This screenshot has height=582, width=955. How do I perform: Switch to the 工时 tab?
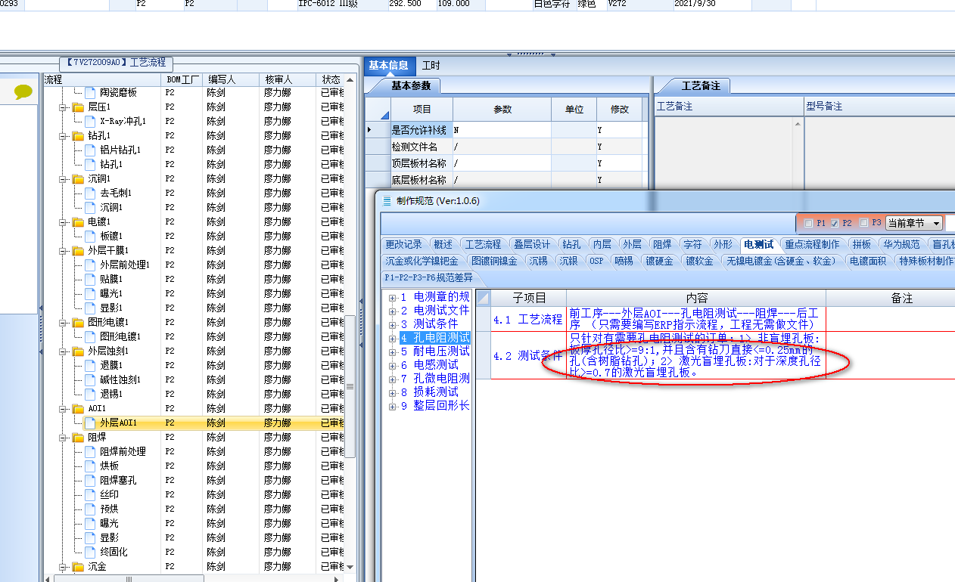(x=431, y=66)
